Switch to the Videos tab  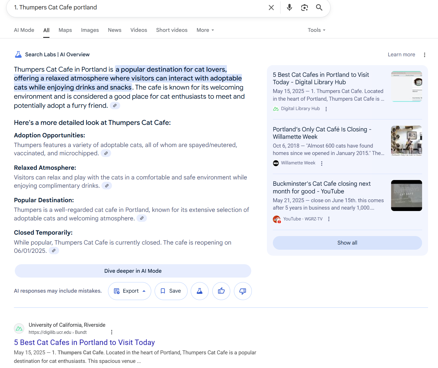[x=139, y=30]
